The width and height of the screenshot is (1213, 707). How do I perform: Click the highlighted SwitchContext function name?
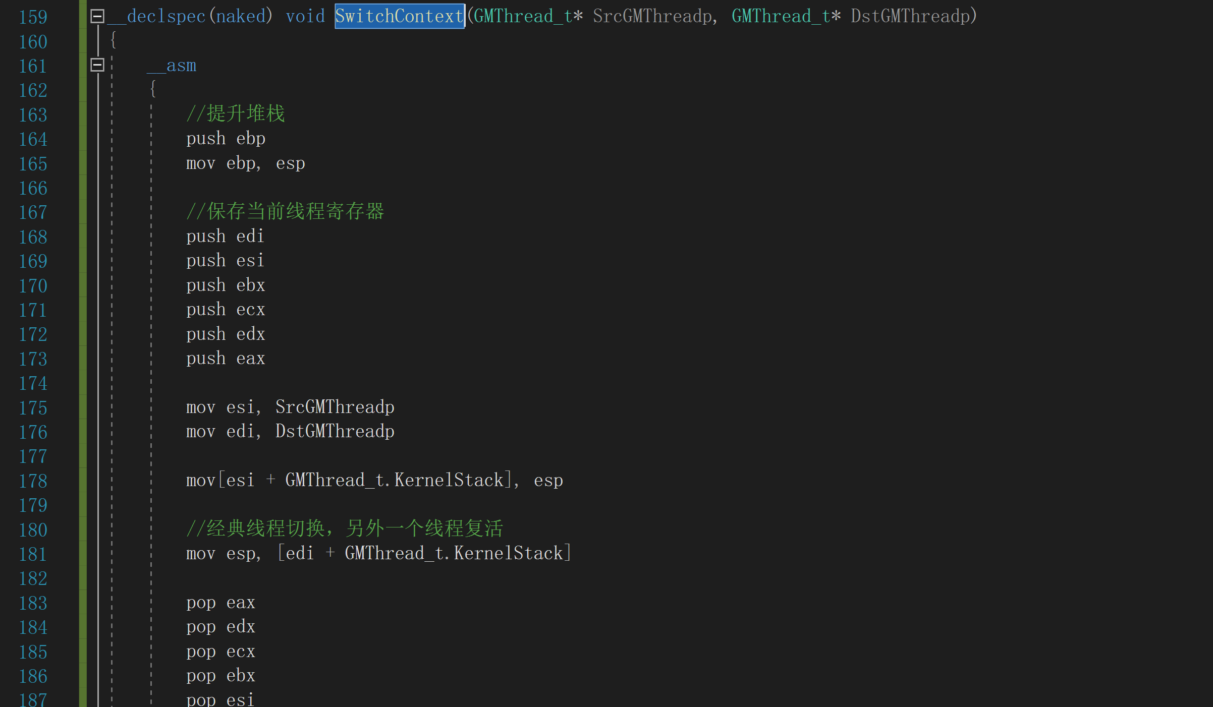coord(399,16)
